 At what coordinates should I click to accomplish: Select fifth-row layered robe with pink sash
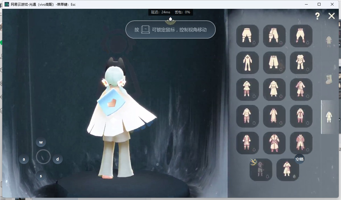pos(274,143)
